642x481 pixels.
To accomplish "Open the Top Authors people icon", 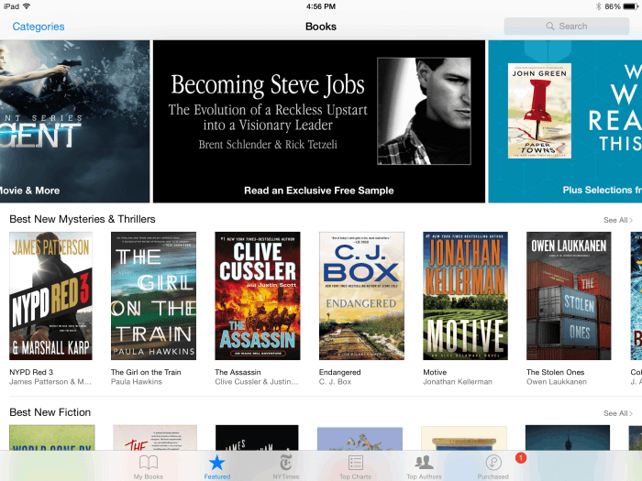I will coord(424,463).
